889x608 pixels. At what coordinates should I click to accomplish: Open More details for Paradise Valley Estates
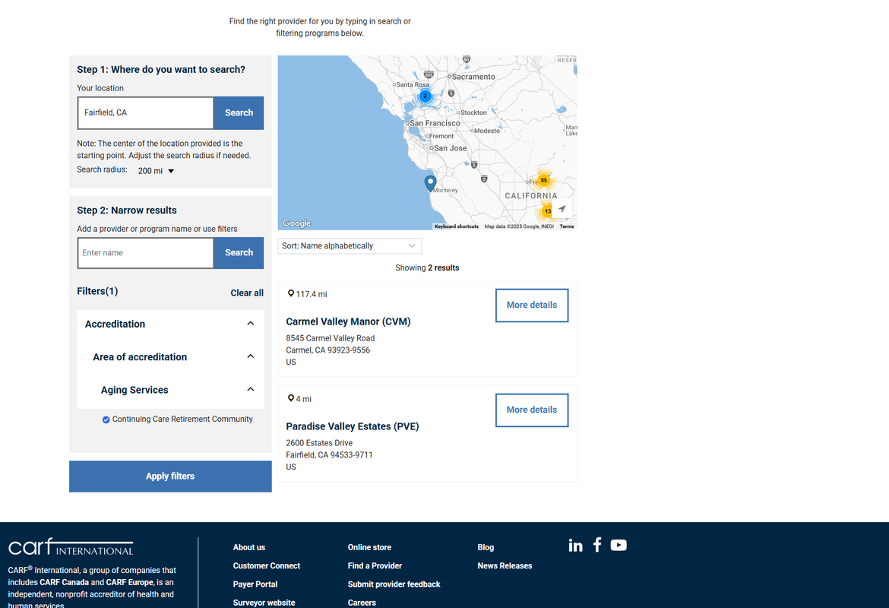pyautogui.click(x=532, y=410)
